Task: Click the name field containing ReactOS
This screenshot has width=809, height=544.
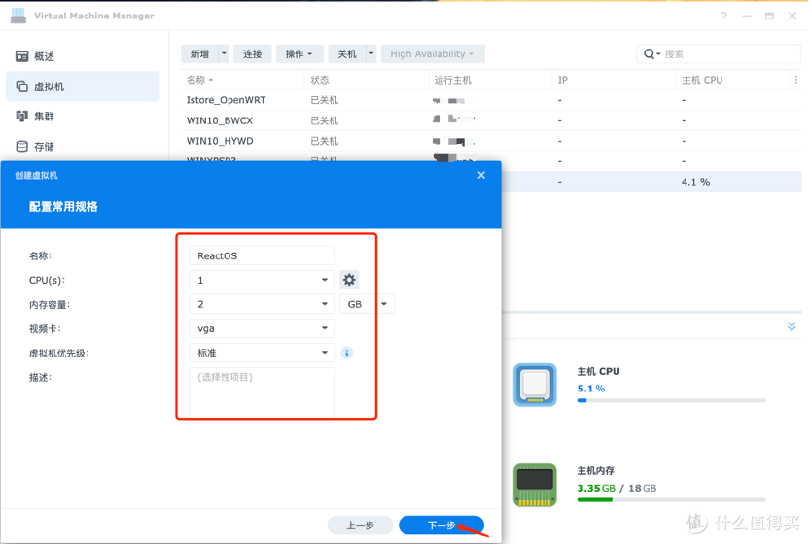Action: [x=263, y=255]
